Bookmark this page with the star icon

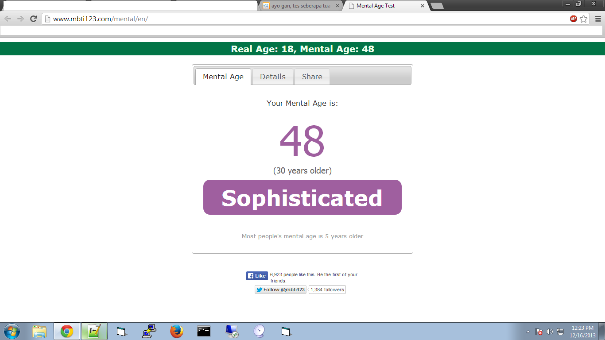coord(584,19)
